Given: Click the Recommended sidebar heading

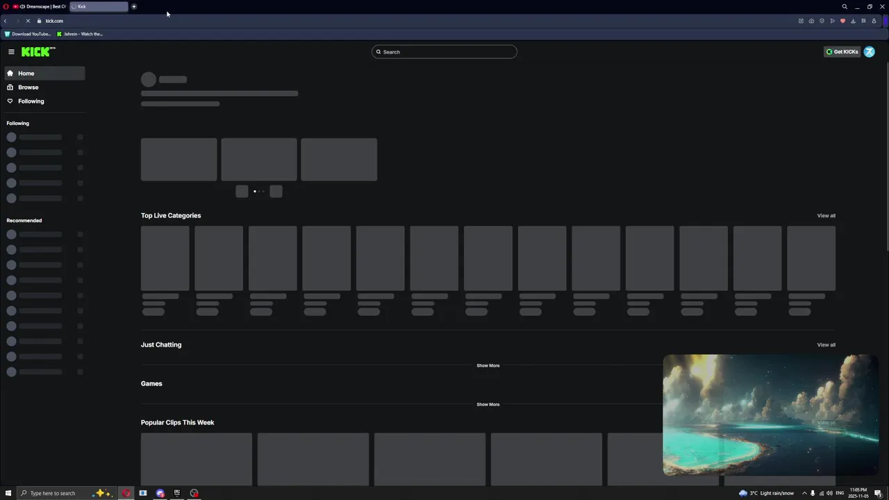Looking at the screenshot, I should click(24, 220).
